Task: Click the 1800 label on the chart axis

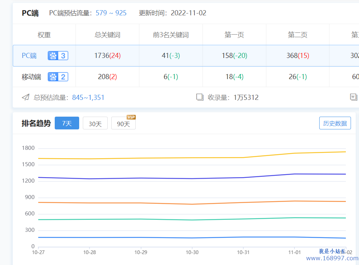Action: click(x=28, y=148)
